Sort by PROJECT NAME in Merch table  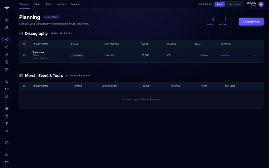pyautogui.click(x=40, y=86)
